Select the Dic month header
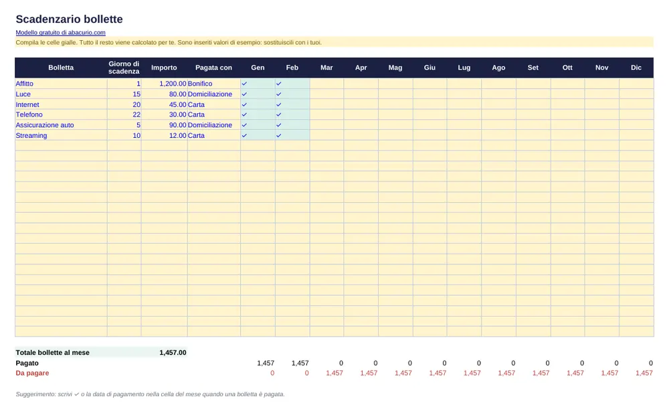This screenshot has height=413, width=669. (x=636, y=68)
